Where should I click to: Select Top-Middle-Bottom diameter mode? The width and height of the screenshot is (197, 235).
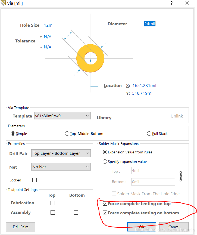coord(67,134)
